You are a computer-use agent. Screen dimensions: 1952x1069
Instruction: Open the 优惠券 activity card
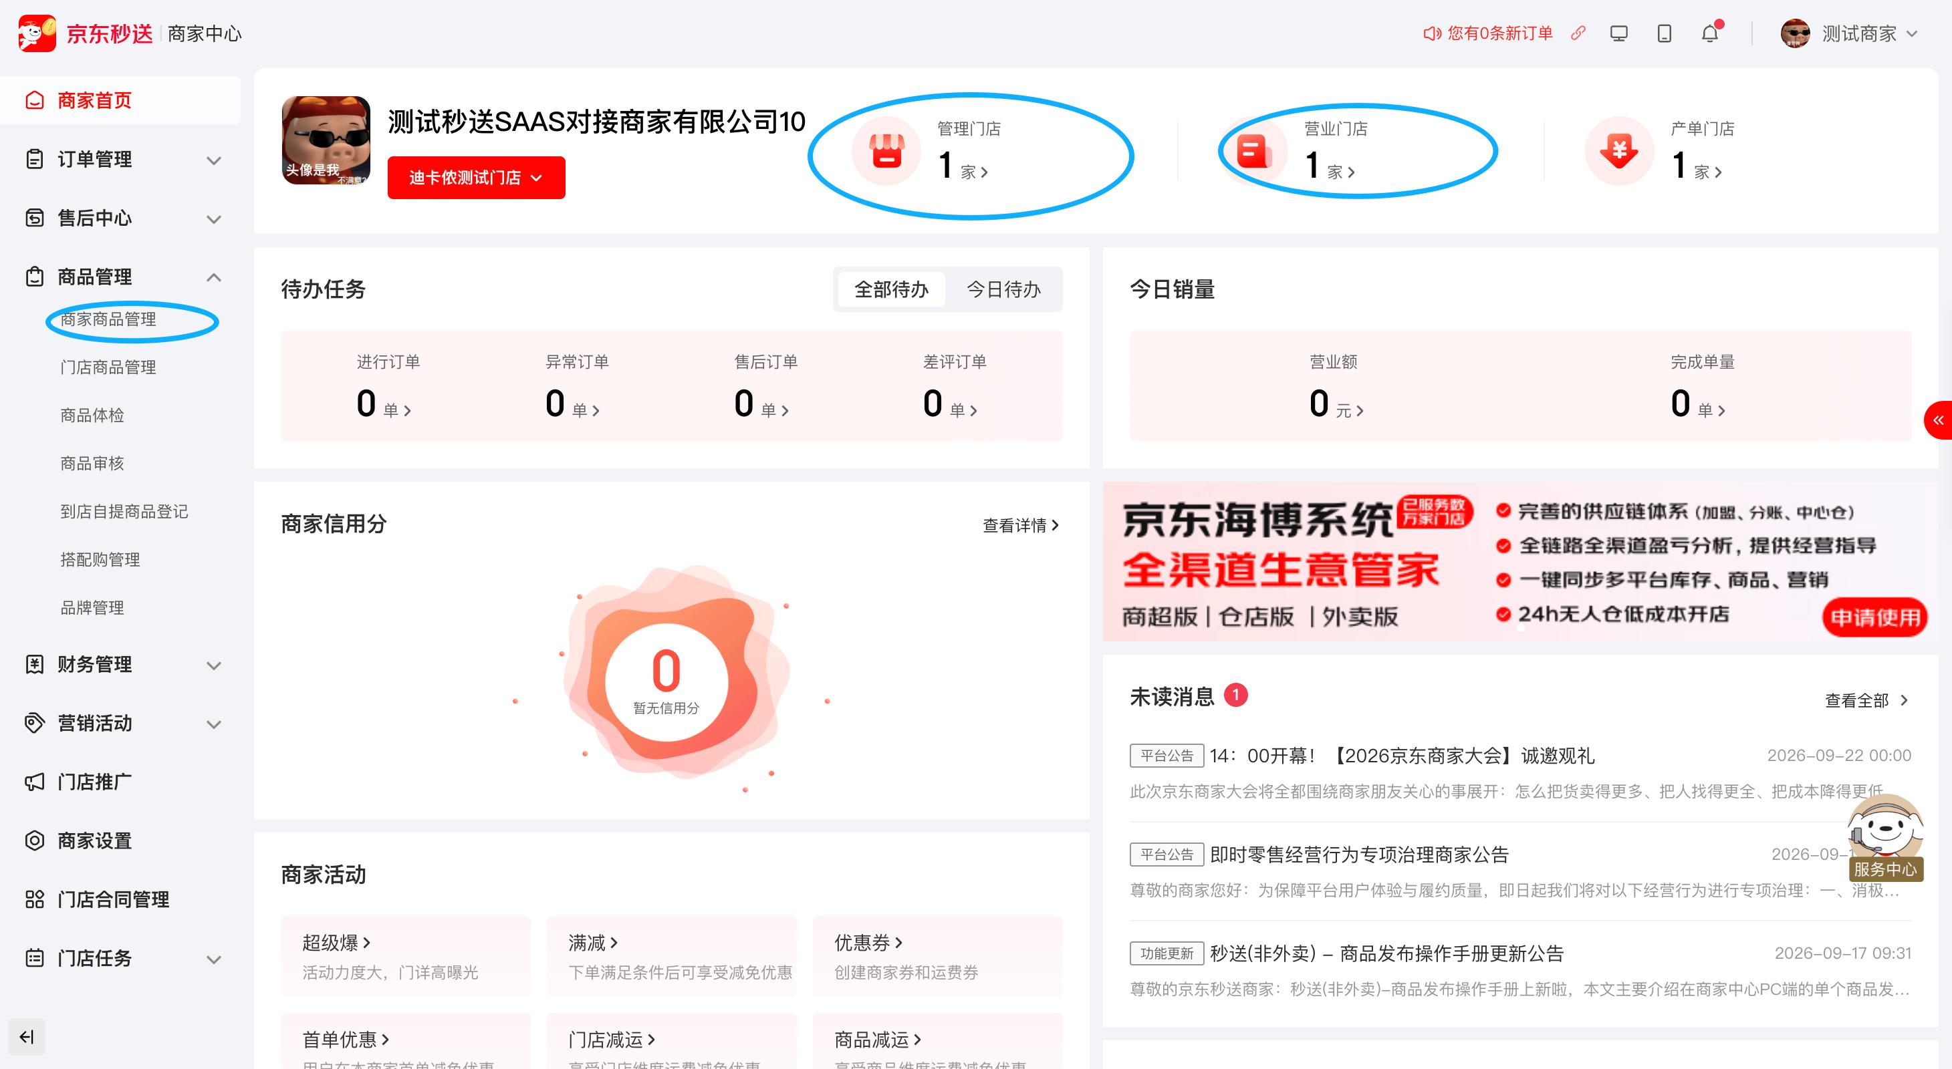tap(937, 956)
